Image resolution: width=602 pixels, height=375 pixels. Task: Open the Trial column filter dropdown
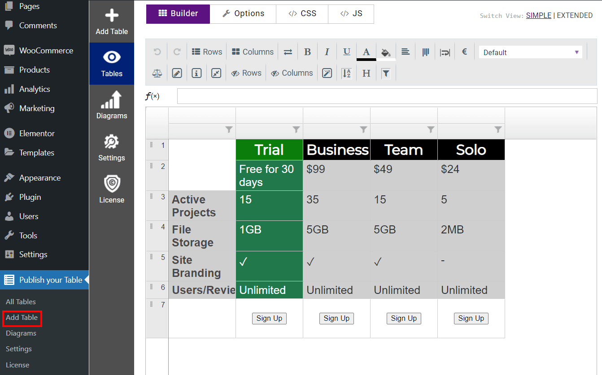click(x=297, y=130)
